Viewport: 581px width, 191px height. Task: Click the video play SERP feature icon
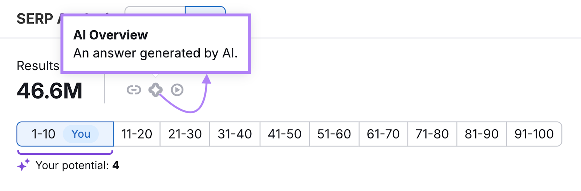click(177, 90)
